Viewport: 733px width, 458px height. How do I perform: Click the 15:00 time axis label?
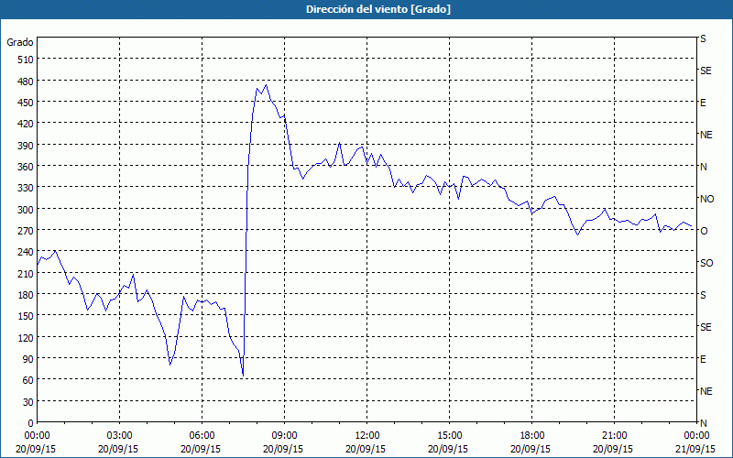tap(449, 436)
